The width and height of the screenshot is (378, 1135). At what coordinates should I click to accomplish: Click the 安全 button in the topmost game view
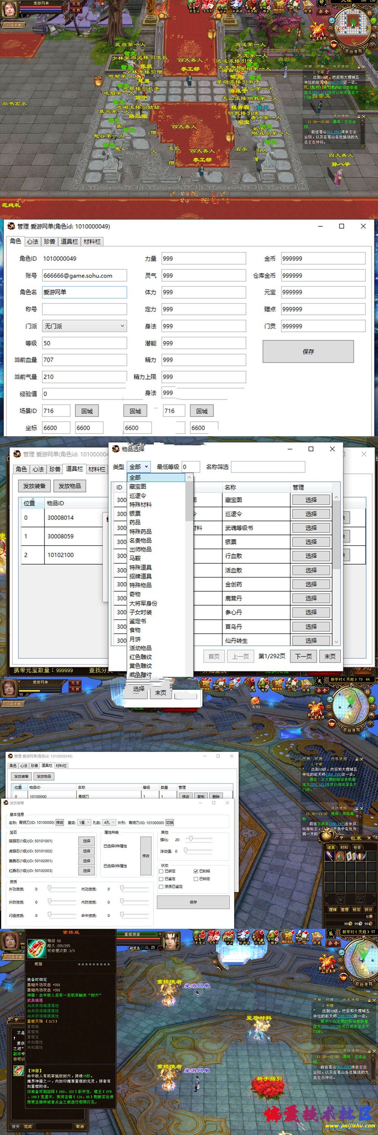(324, 12)
